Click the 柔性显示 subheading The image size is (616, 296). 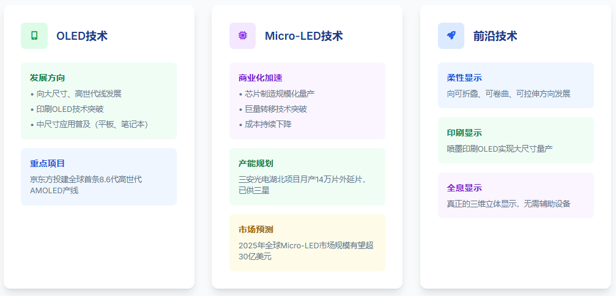[x=464, y=78]
